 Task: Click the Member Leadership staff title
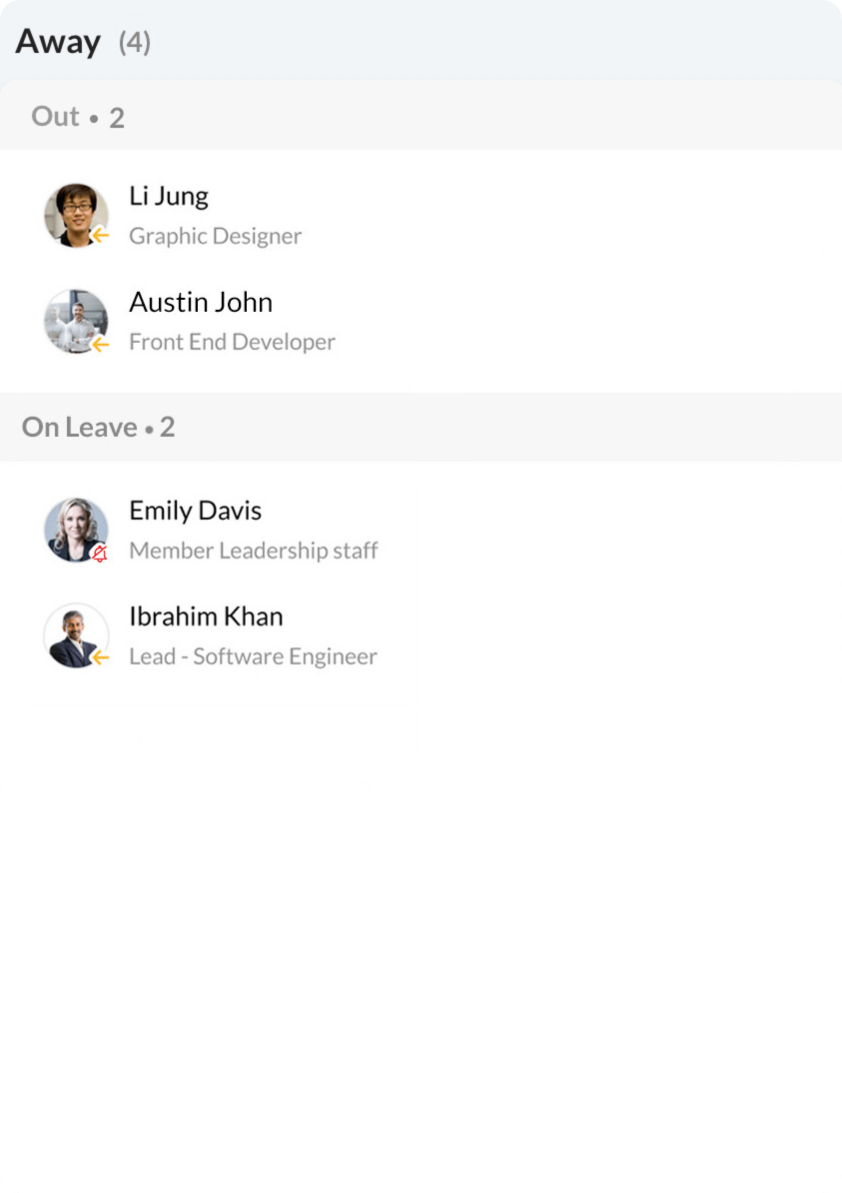pyautogui.click(x=254, y=551)
